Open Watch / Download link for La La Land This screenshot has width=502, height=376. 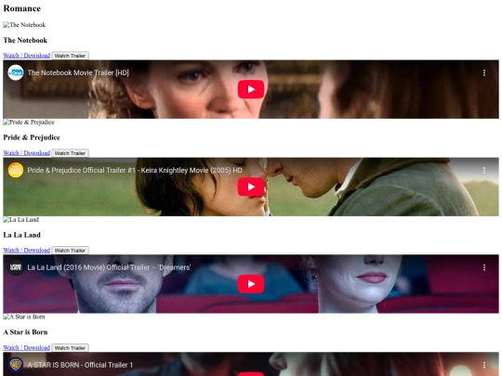27,250
